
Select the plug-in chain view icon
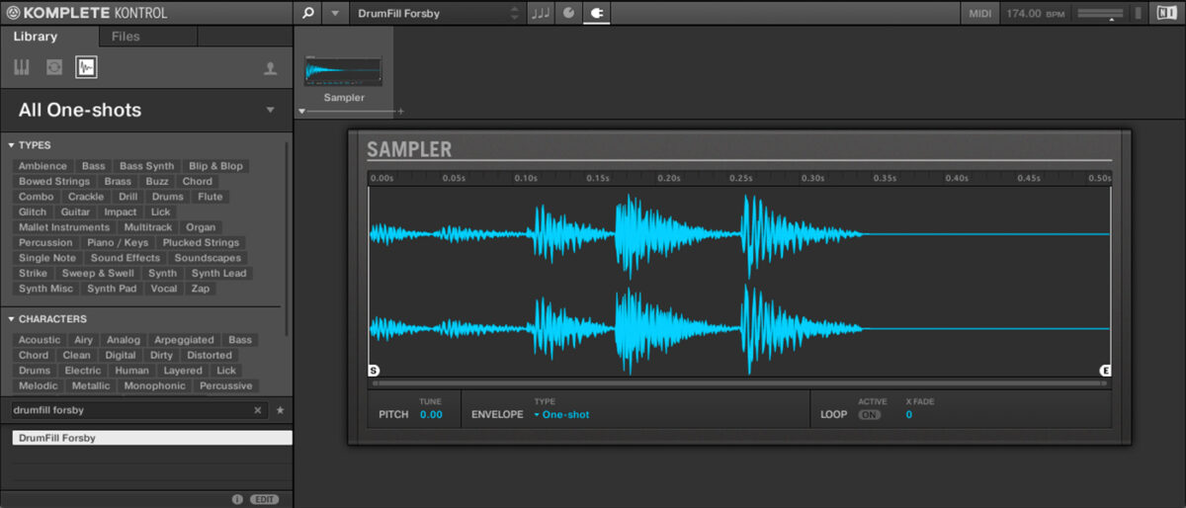tap(597, 13)
